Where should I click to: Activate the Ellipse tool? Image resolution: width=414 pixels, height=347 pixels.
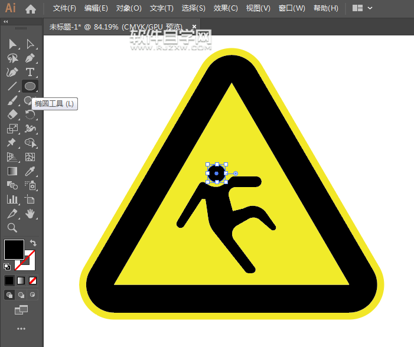click(x=30, y=86)
